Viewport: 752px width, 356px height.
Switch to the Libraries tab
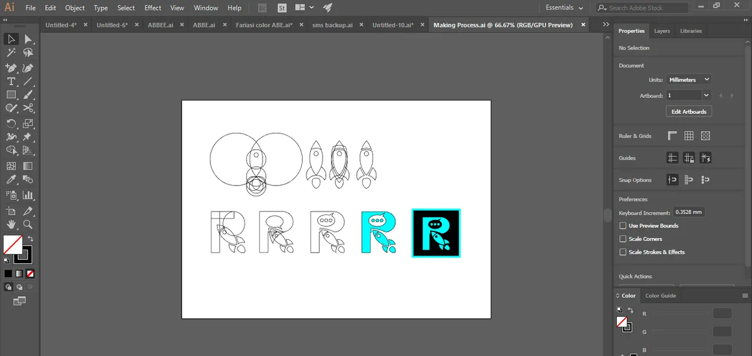pos(691,31)
